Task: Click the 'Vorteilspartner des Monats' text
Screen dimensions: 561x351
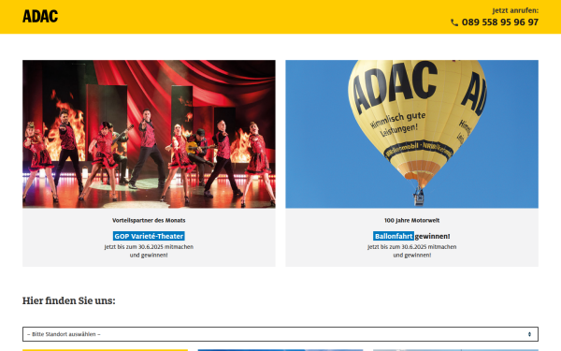Action: click(x=149, y=220)
